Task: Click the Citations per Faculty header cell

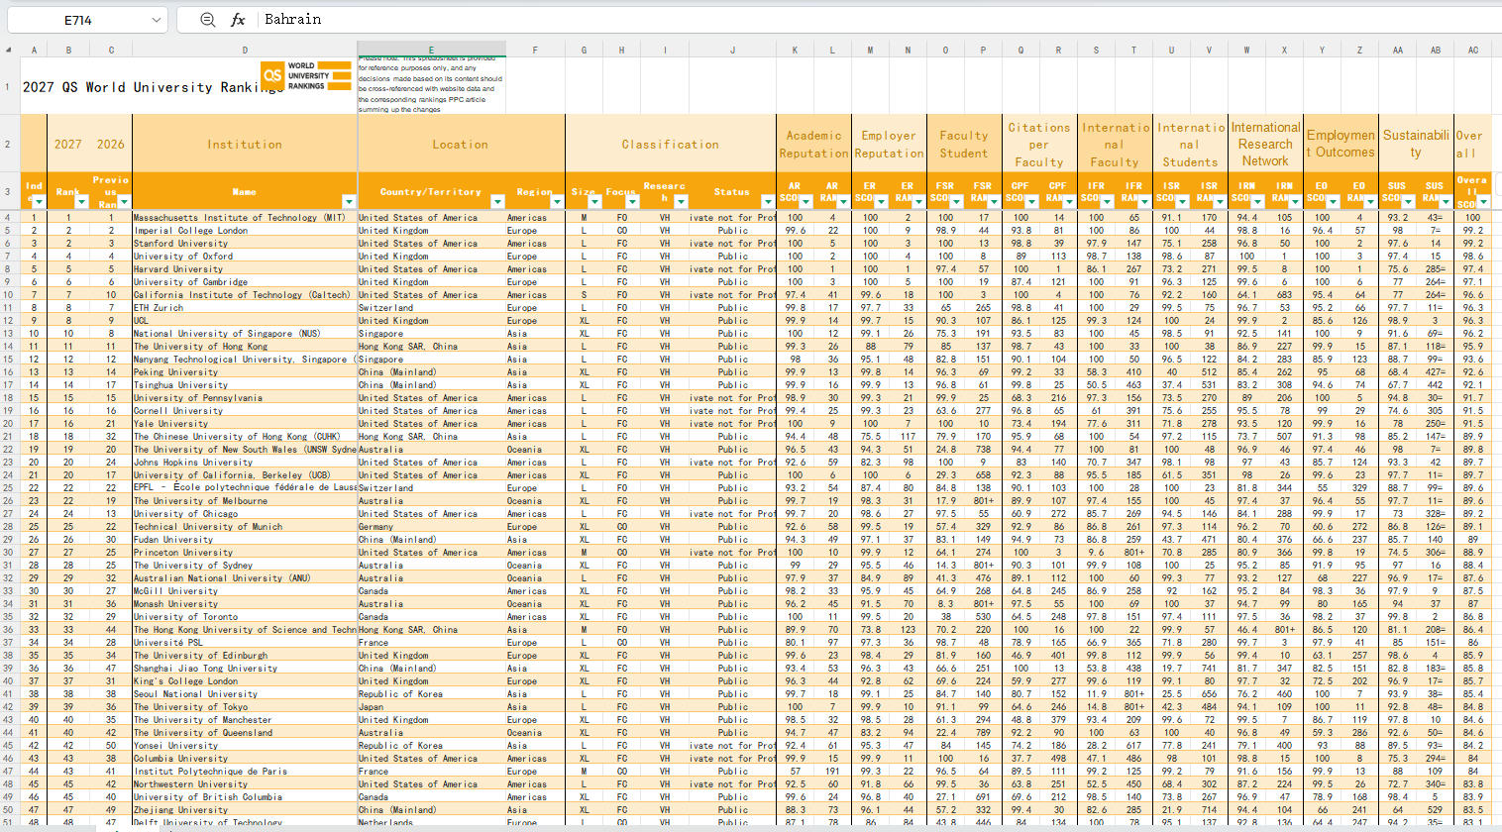Action: (x=1039, y=144)
